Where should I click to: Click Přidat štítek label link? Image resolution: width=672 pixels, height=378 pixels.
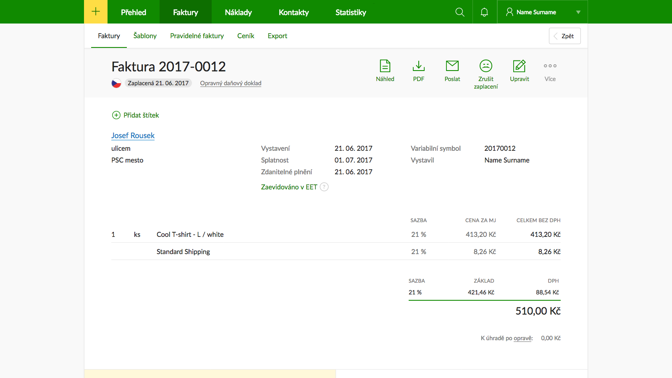coord(141,115)
